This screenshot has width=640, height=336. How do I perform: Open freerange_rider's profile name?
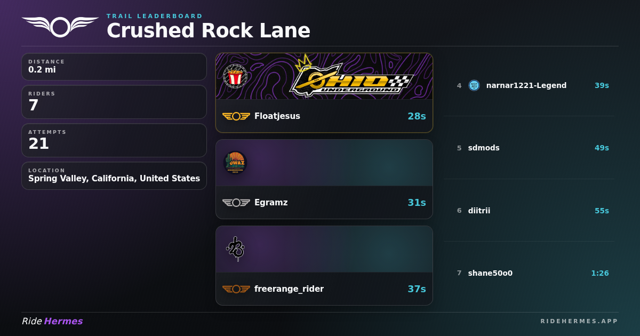(289, 289)
